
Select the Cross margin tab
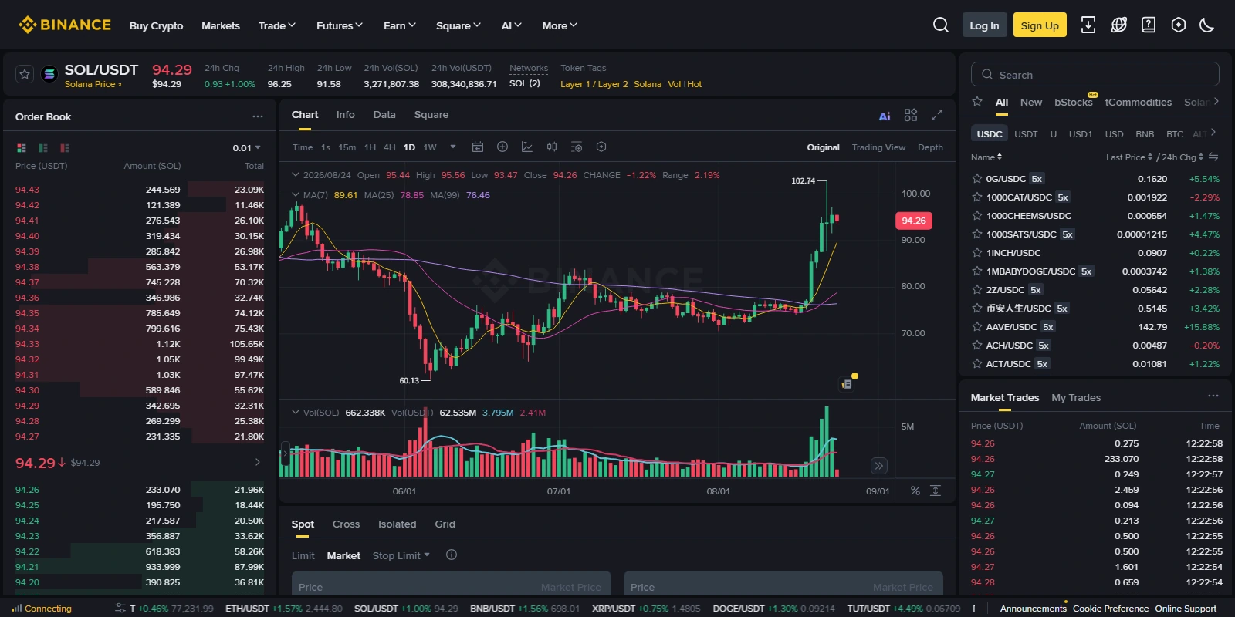pyautogui.click(x=346, y=524)
